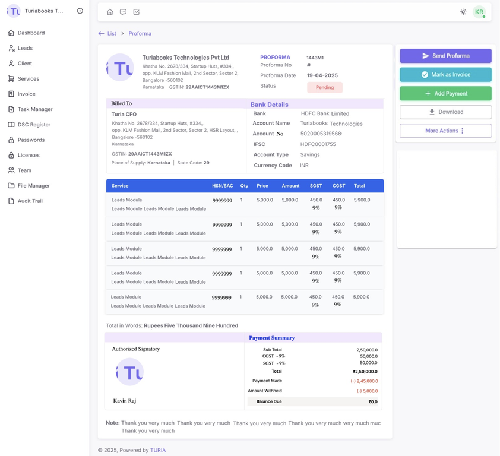Click the Pending status badge

point(324,87)
